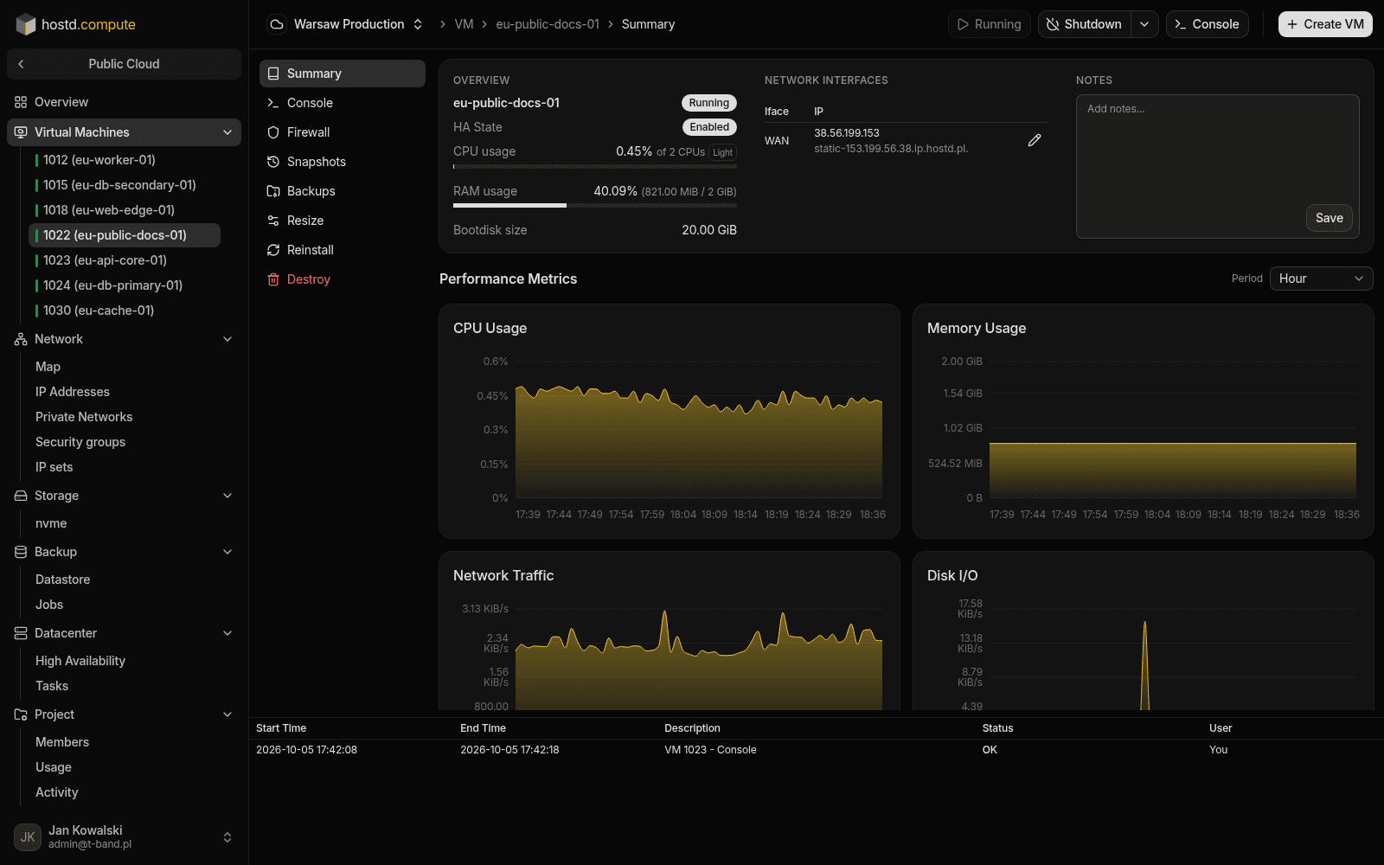Image resolution: width=1384 pixels, height=865 pixels.
Task: Open the Shutdown options dropdown arrow
Action: [1144, 24]
